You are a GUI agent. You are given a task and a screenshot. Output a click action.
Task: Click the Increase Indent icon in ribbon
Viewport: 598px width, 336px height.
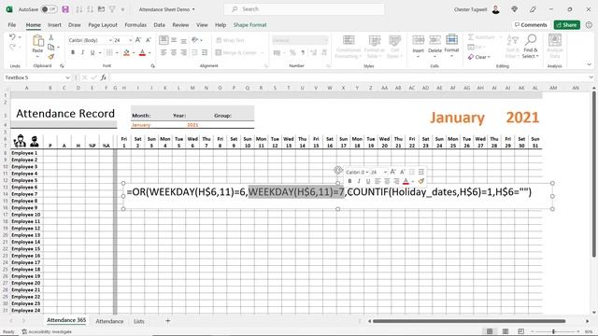(205, 52)
